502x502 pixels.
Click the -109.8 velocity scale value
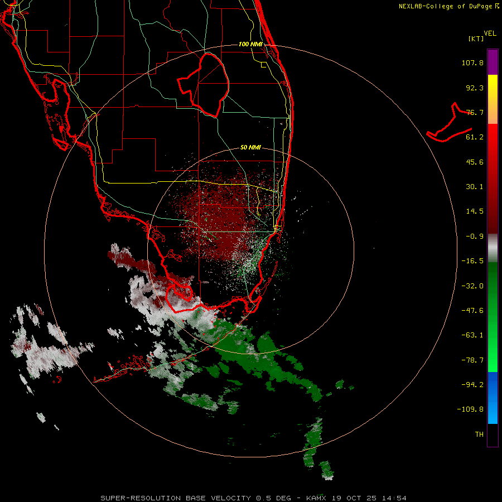pyautogui.click(x=470, y=409)
